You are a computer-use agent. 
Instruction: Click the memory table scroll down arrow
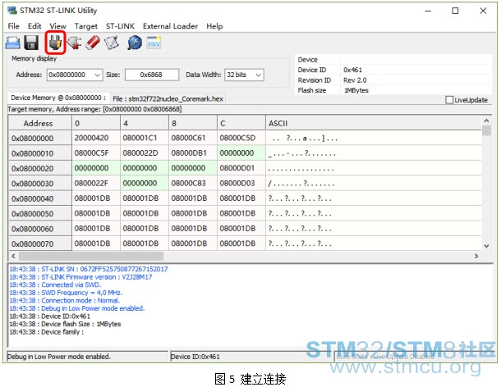pyautogui.click(x=486, y=246)
